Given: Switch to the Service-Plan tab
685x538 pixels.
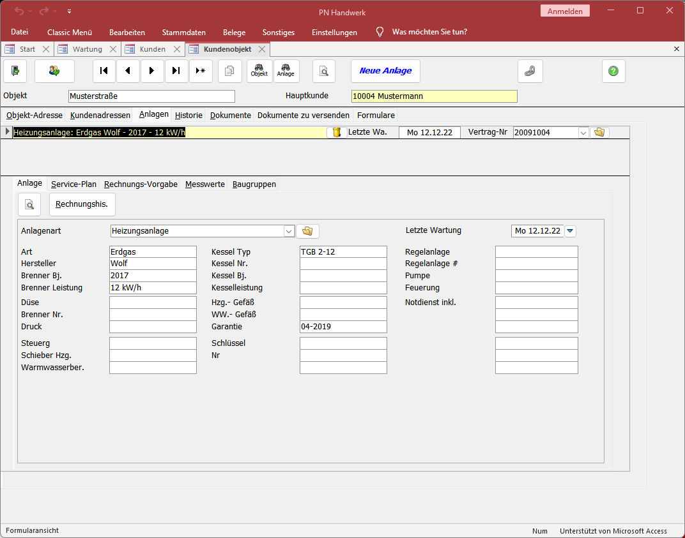Looking at the screenshot, I should [74, 184].
